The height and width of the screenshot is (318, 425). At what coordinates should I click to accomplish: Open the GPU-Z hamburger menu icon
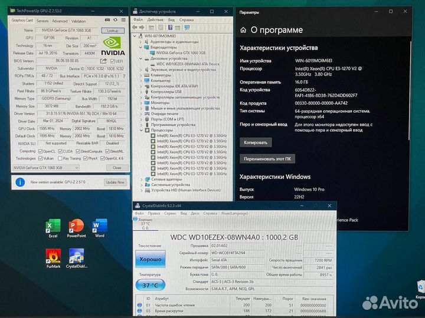[123, 20]
